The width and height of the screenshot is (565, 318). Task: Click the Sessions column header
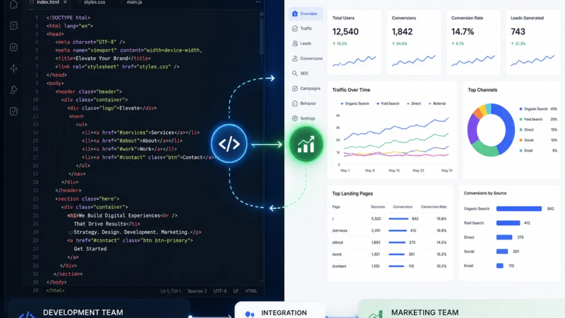378,207
